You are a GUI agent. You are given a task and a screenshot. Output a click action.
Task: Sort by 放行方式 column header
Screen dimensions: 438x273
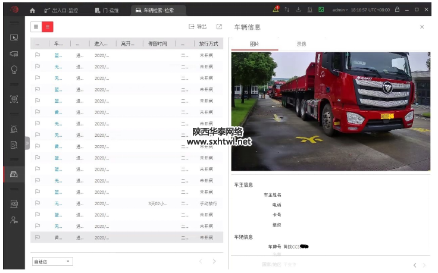click(x=209, y=44)
